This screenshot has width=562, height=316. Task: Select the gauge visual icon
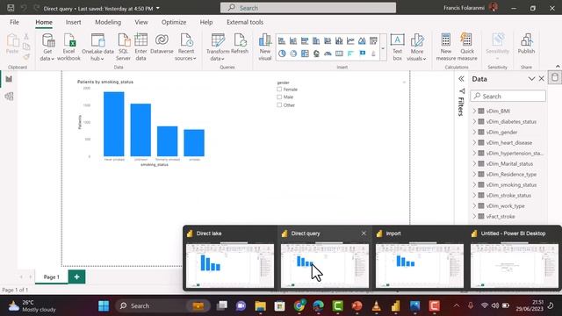coord(328,54)
